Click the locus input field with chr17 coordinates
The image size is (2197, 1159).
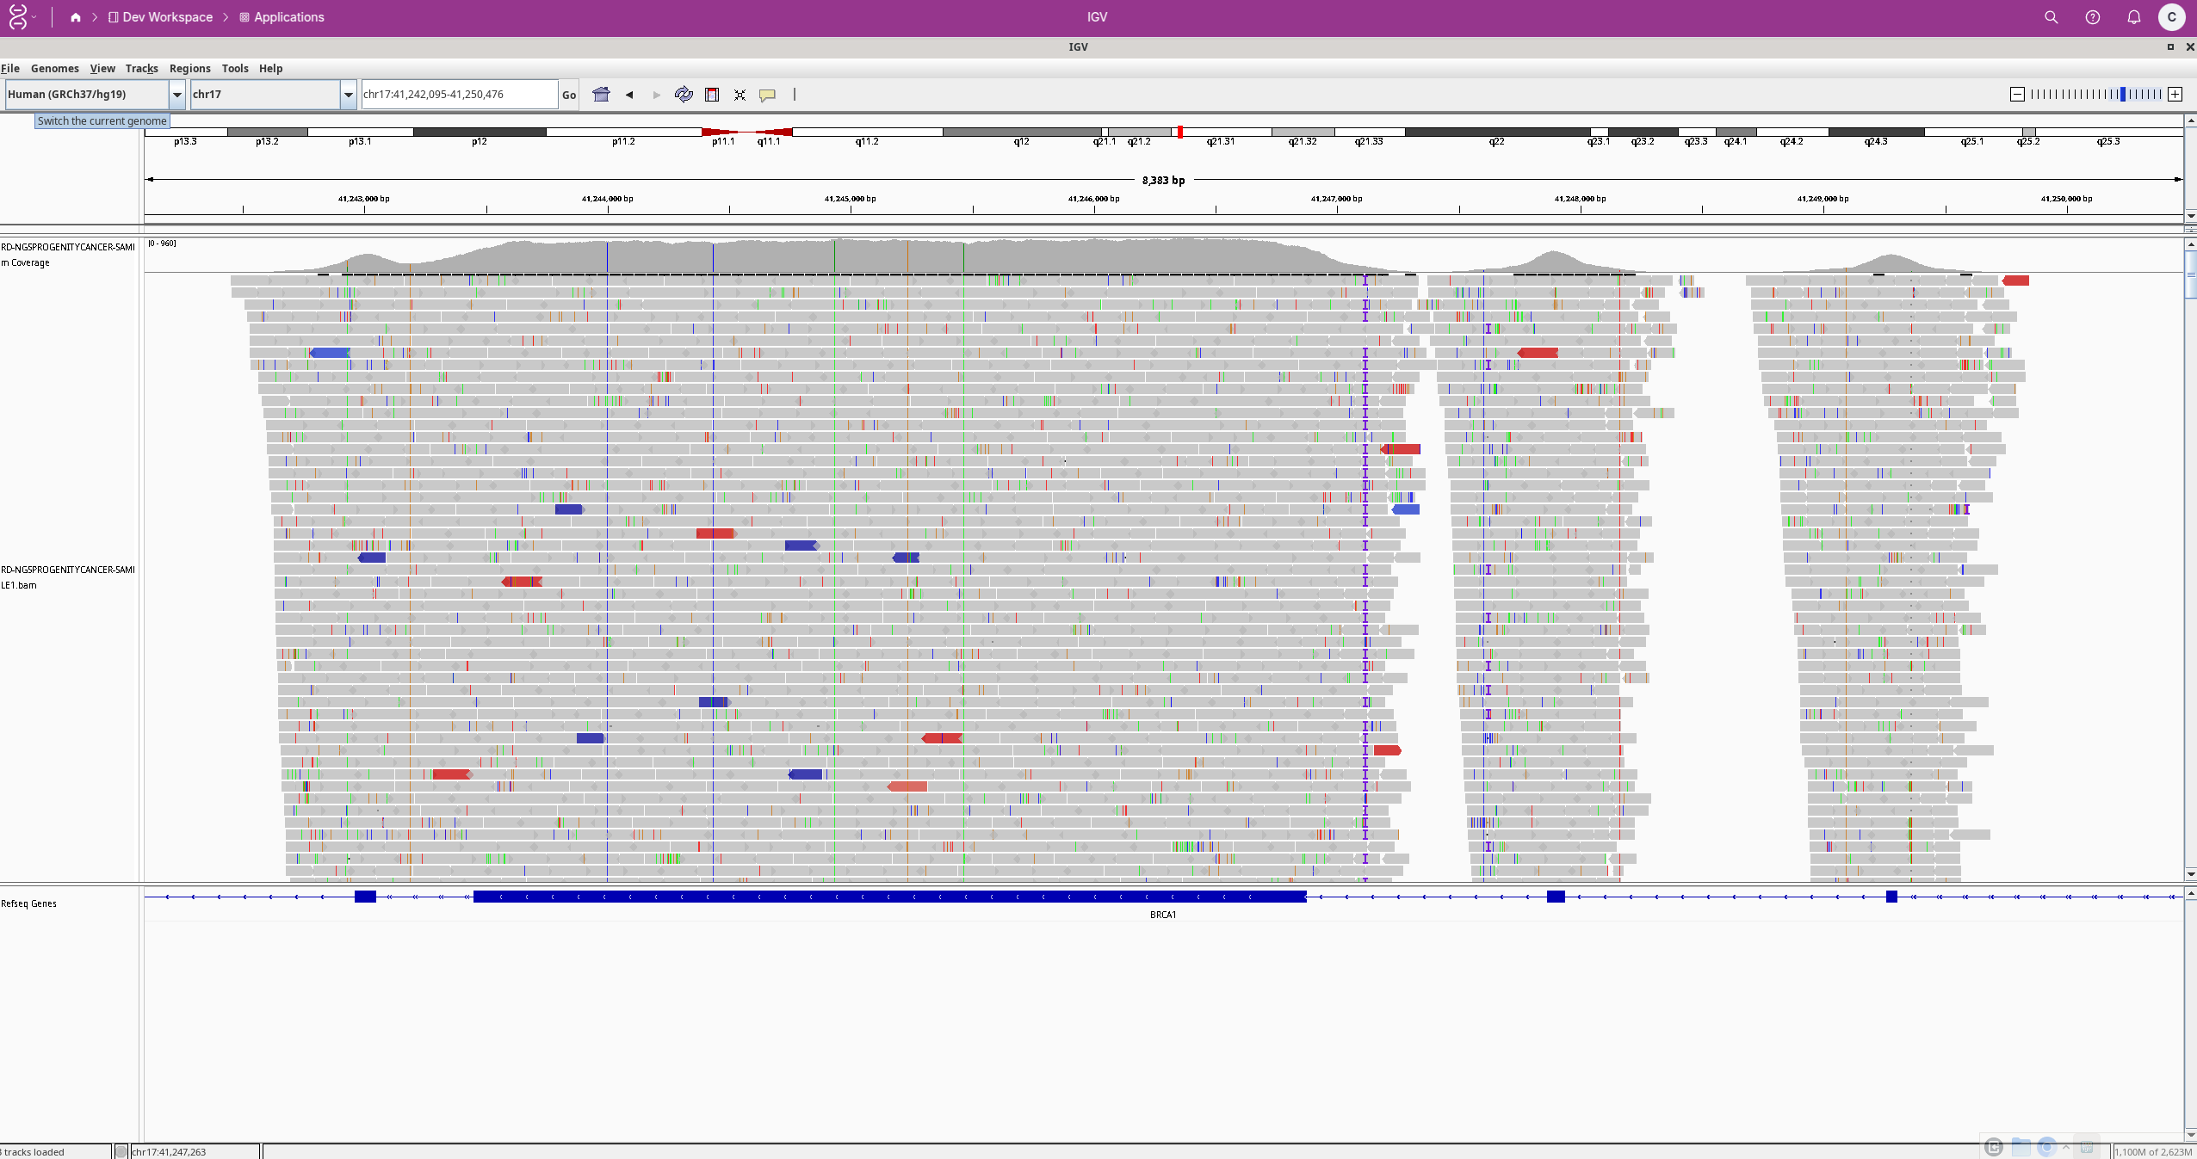pos(460,95)
